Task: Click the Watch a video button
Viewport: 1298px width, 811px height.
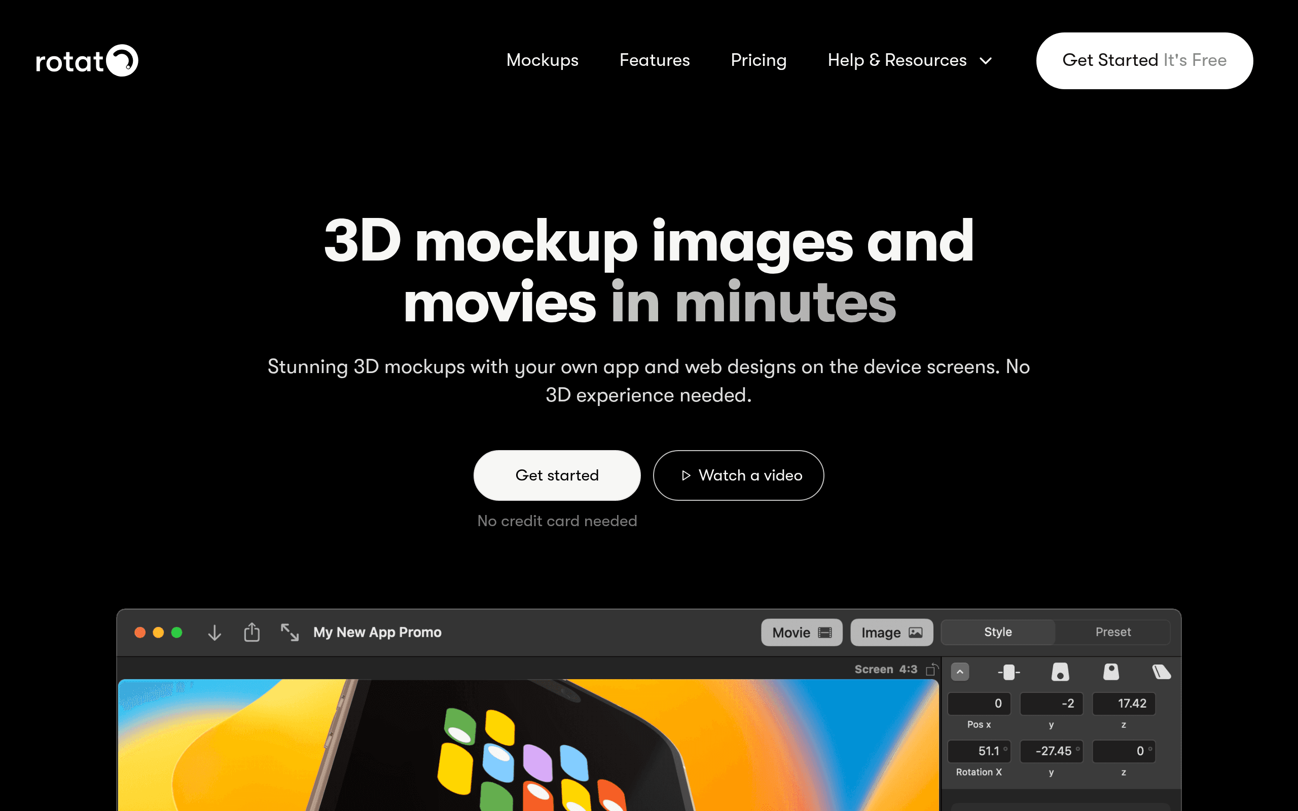Action: click(738, 475)
